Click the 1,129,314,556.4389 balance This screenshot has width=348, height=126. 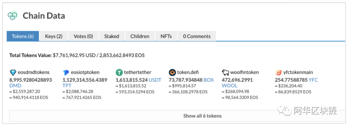coord(85,80)
